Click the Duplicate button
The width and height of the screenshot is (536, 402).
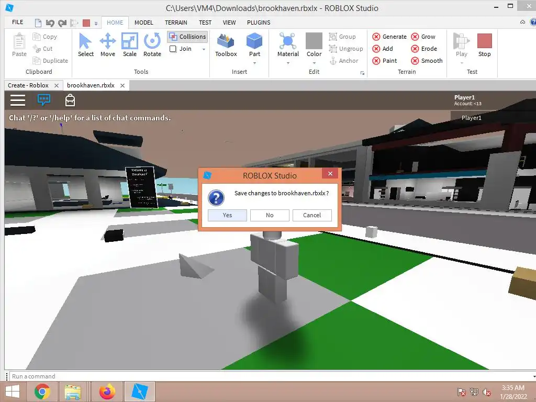click(50, 61)
